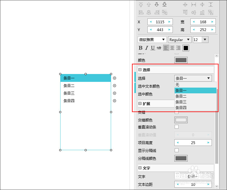Click the send to back arrow icon
The image size is (227, 190).
(164, 5)
